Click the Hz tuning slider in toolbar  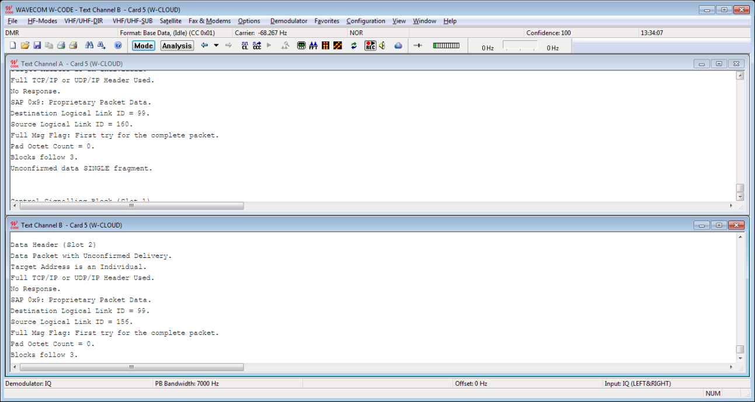(520, 47)
